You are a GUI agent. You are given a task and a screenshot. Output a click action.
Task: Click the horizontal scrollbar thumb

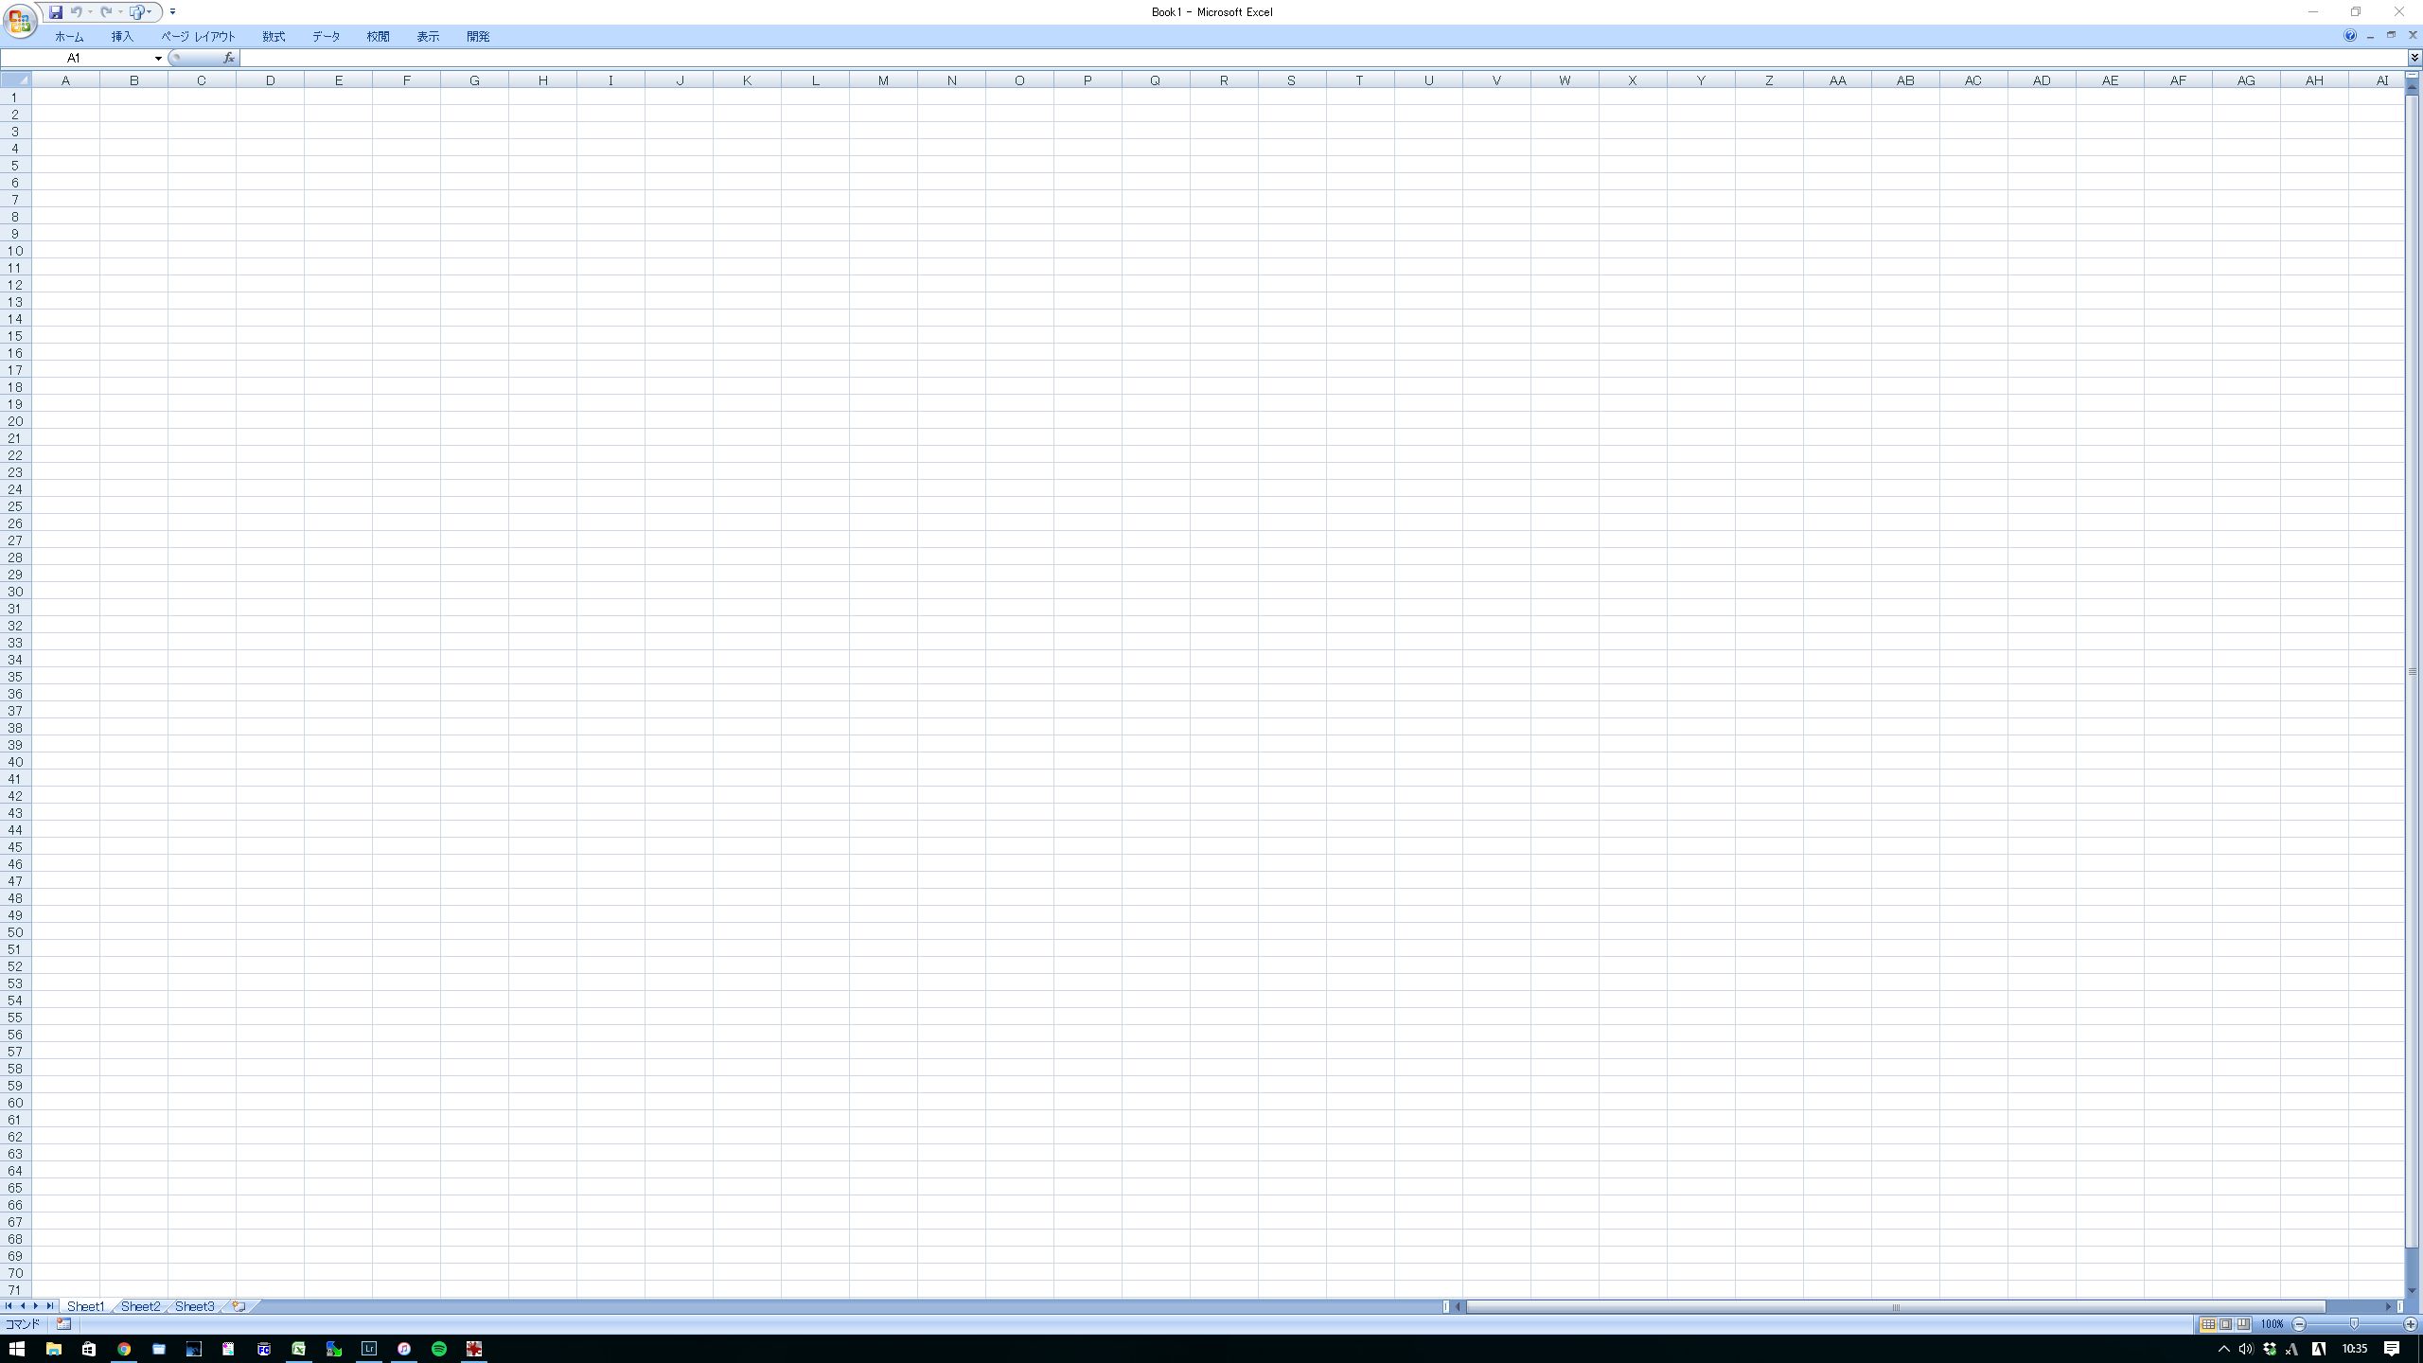tap(1895, 1307)
